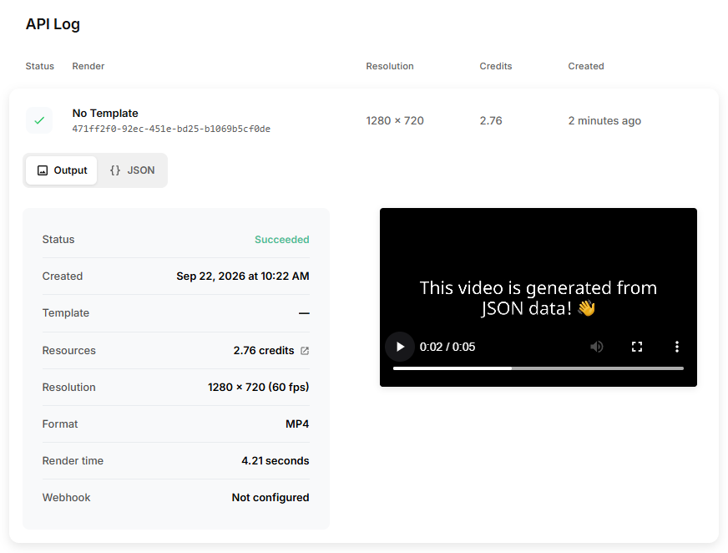Click the 2.76 credits resources value
Screen dimensions: 728x553
264,351
